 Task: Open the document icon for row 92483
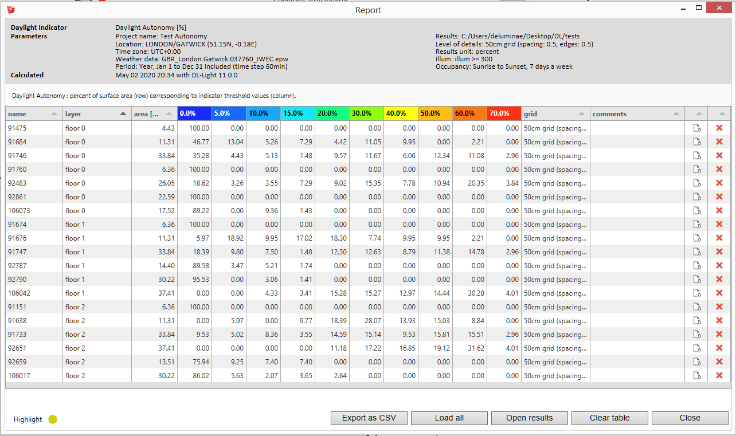pyautogui.click(x=696, y=183)
